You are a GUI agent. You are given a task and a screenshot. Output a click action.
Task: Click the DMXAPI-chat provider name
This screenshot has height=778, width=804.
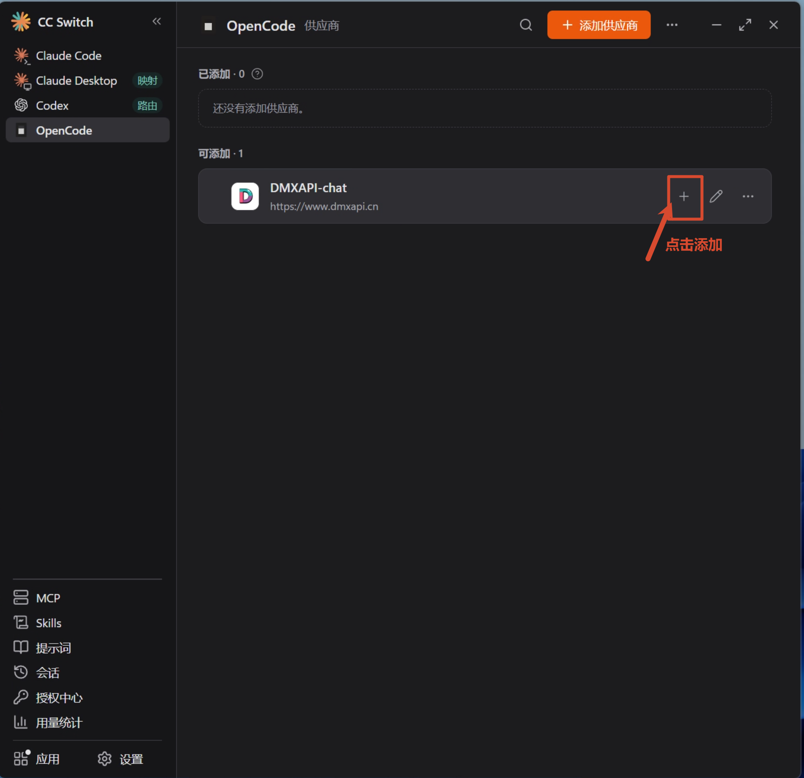pyautogui.click(x=308, y=188)
